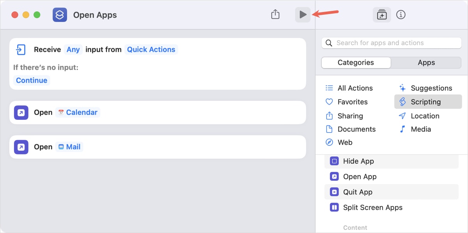Viewport: 468px width, 233px height.
Task: Change the Any input type
Action: [x=73, y=49]
